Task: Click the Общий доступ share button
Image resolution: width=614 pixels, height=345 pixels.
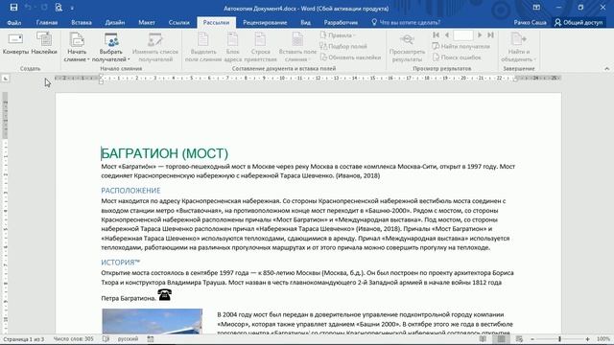Action: pyautogui.click(x=579, y=23)
